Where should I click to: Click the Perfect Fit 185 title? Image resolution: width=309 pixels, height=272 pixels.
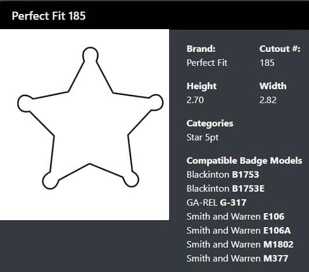coord(49,16)
